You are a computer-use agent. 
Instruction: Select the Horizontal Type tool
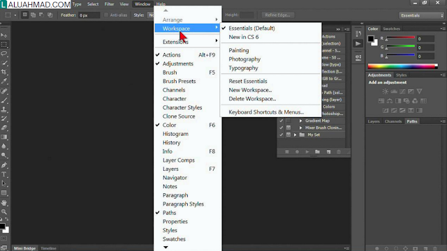tap(4, 174)
